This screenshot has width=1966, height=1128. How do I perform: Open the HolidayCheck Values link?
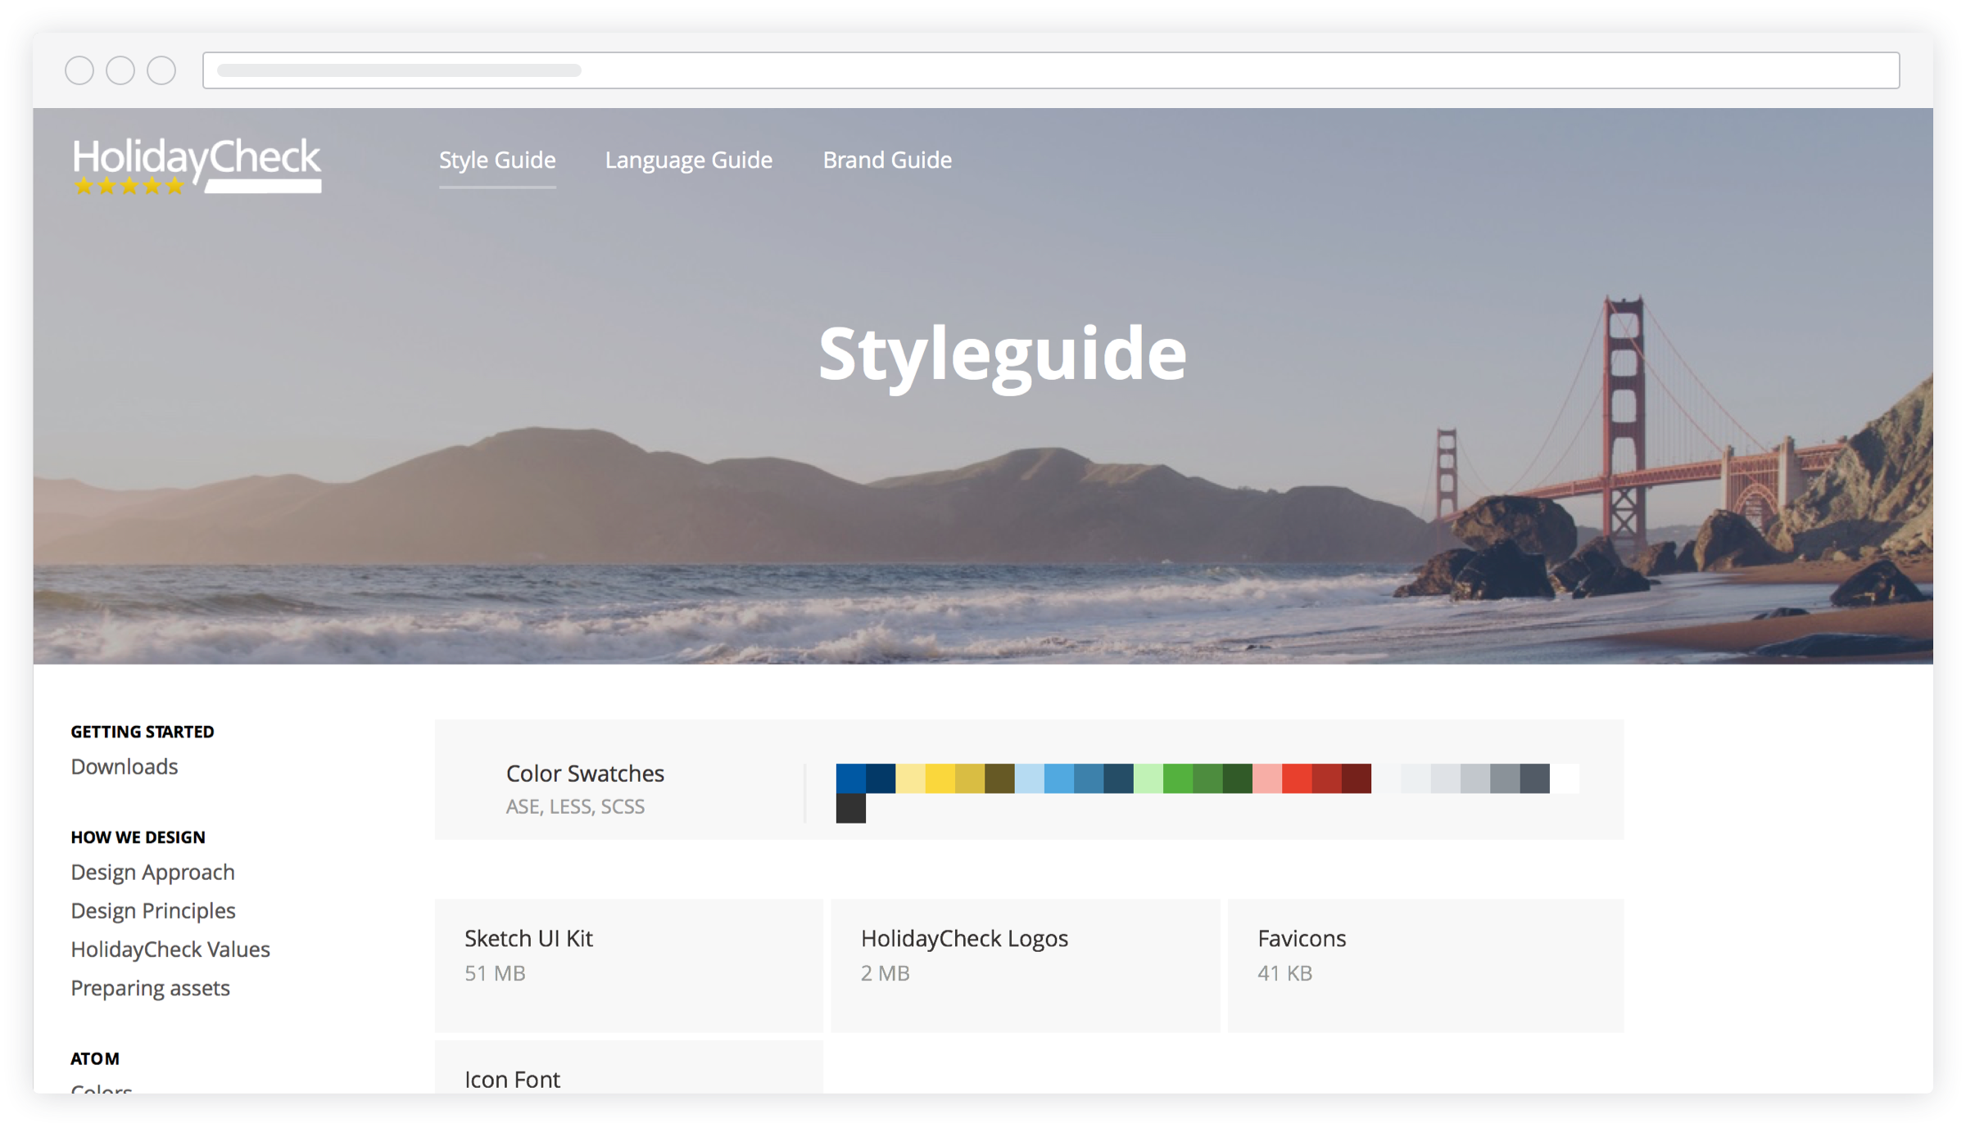[170, 949]
